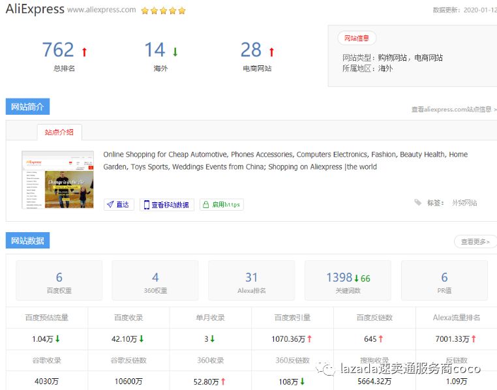Click the PR值 card showing 6
This screenshot has height=390, width=497.
click(444, 280)
